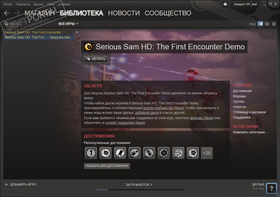280x197 pixels.
Task: Follow the группе сообщества Steam link
Action: pos(163,108)
